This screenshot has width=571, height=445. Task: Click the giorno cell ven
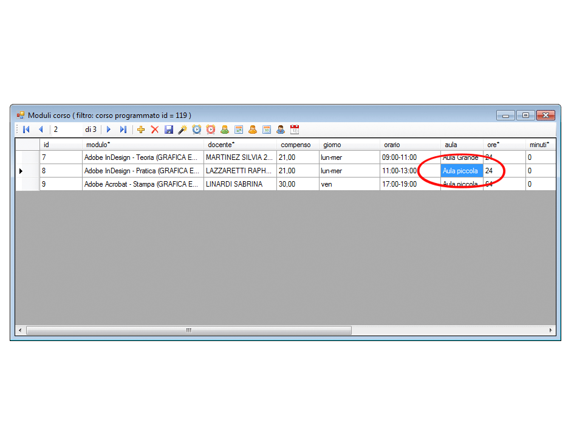point(349,184)
